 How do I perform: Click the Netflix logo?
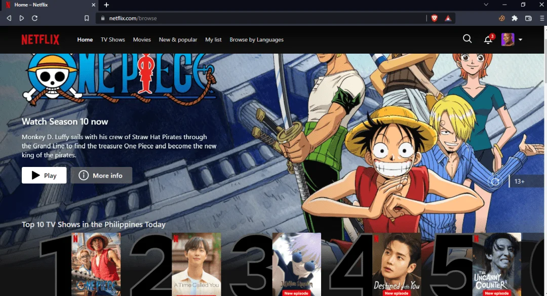(40, 39)
